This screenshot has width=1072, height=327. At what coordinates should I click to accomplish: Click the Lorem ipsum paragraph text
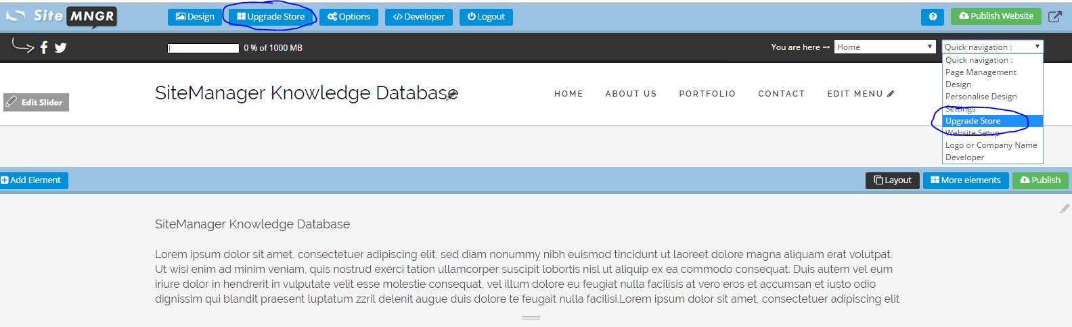click(527, 276)
